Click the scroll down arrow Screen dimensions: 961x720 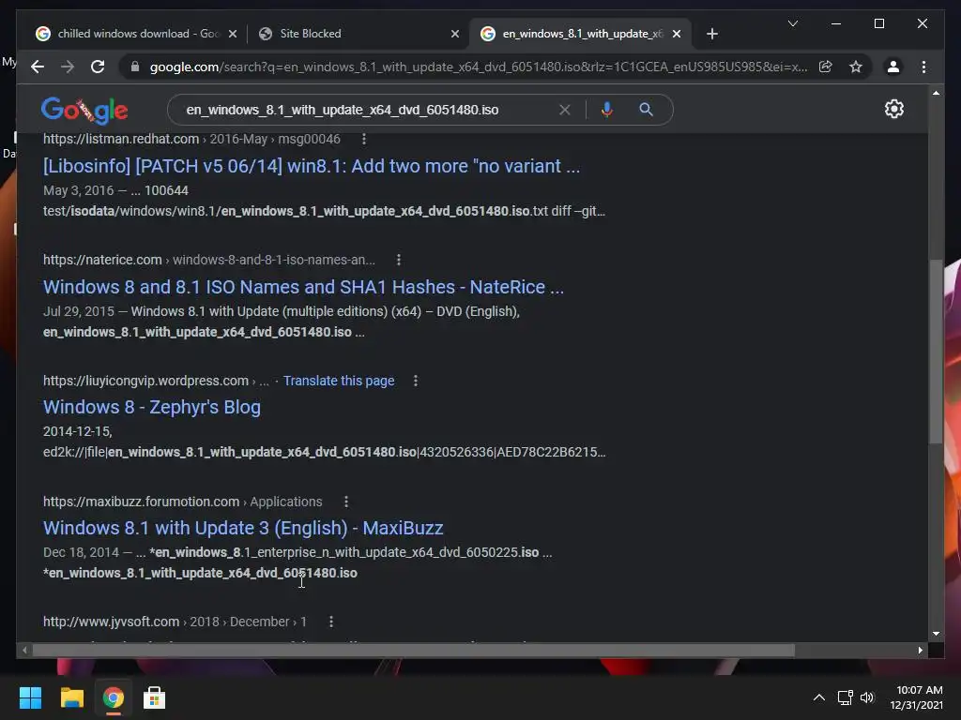click(936, 634)
